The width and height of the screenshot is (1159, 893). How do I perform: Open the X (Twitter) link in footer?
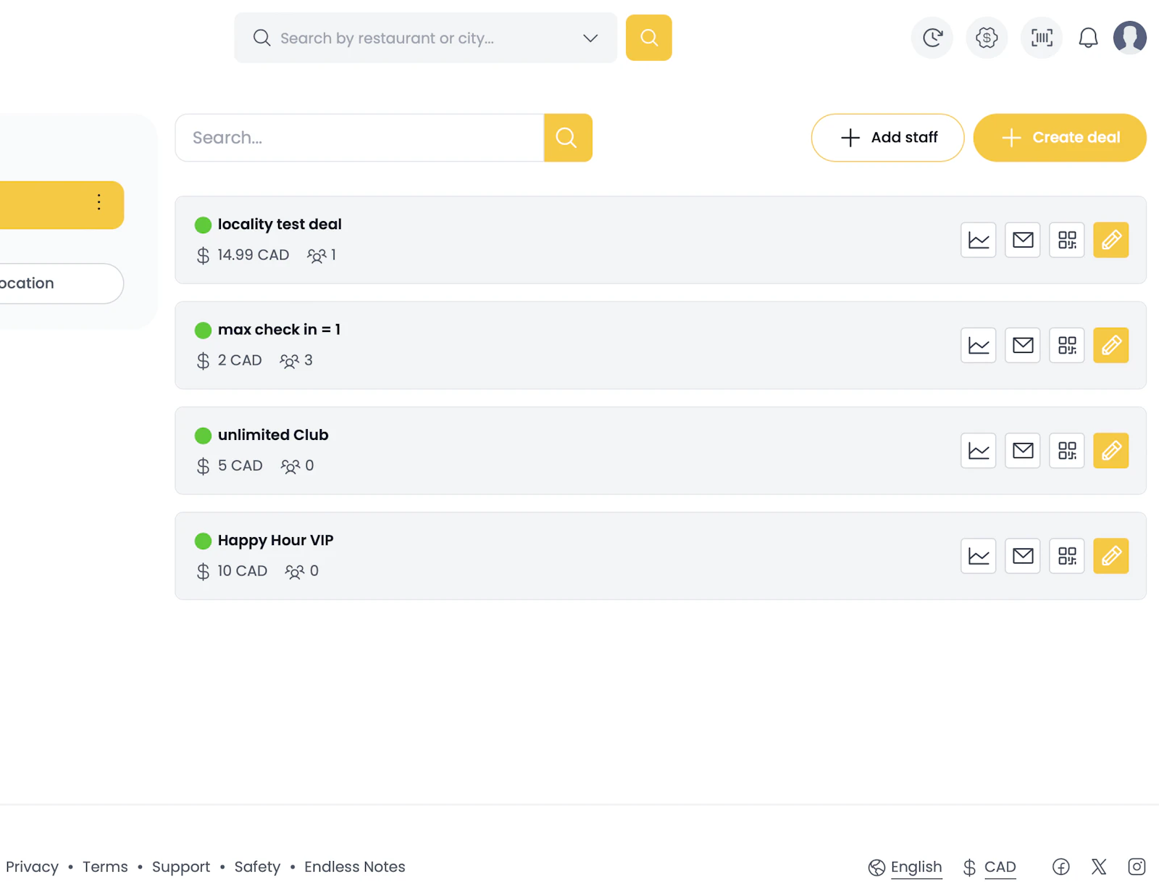click(1099, 867)
